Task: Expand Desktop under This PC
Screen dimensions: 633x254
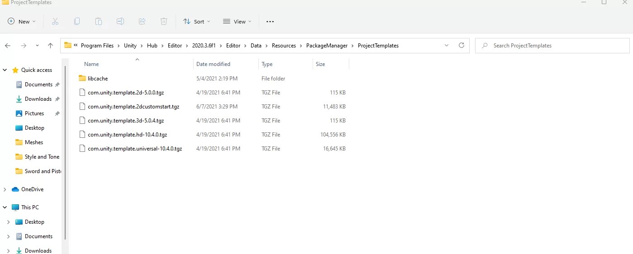Action: 9,222
